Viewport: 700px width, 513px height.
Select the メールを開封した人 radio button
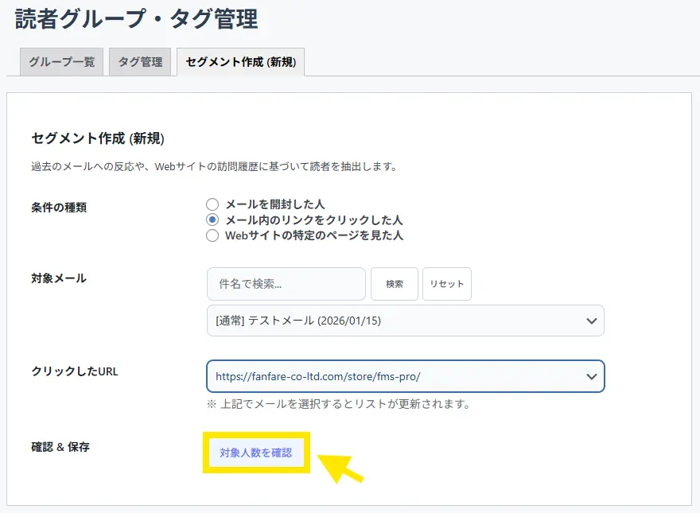(212, 204)
